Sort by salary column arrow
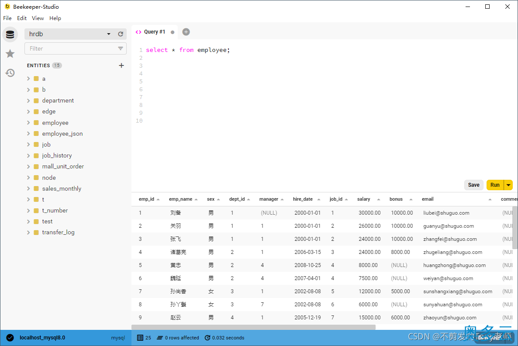This screenshot has height=346, width=518. click(379, 199)
